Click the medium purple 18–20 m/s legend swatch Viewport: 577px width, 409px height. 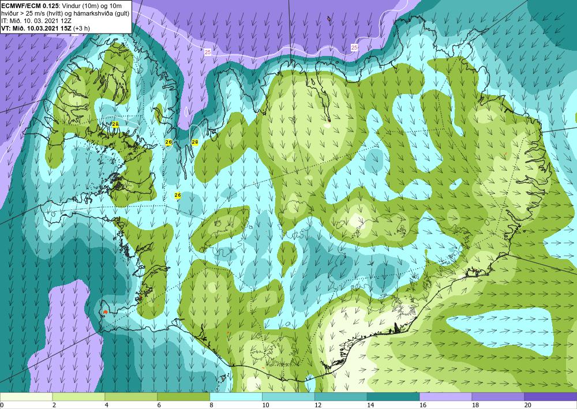click(x=499, y=397)
